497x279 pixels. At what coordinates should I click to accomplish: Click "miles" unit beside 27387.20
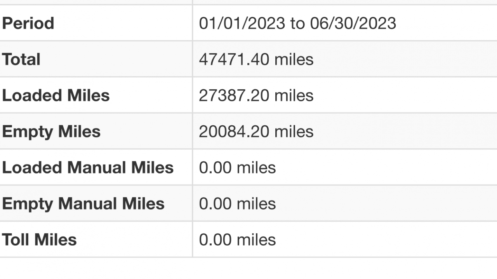[294, 95]
